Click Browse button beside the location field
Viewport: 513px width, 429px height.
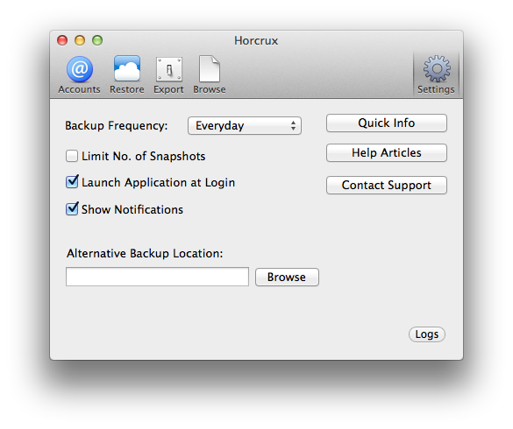point(287,277)
